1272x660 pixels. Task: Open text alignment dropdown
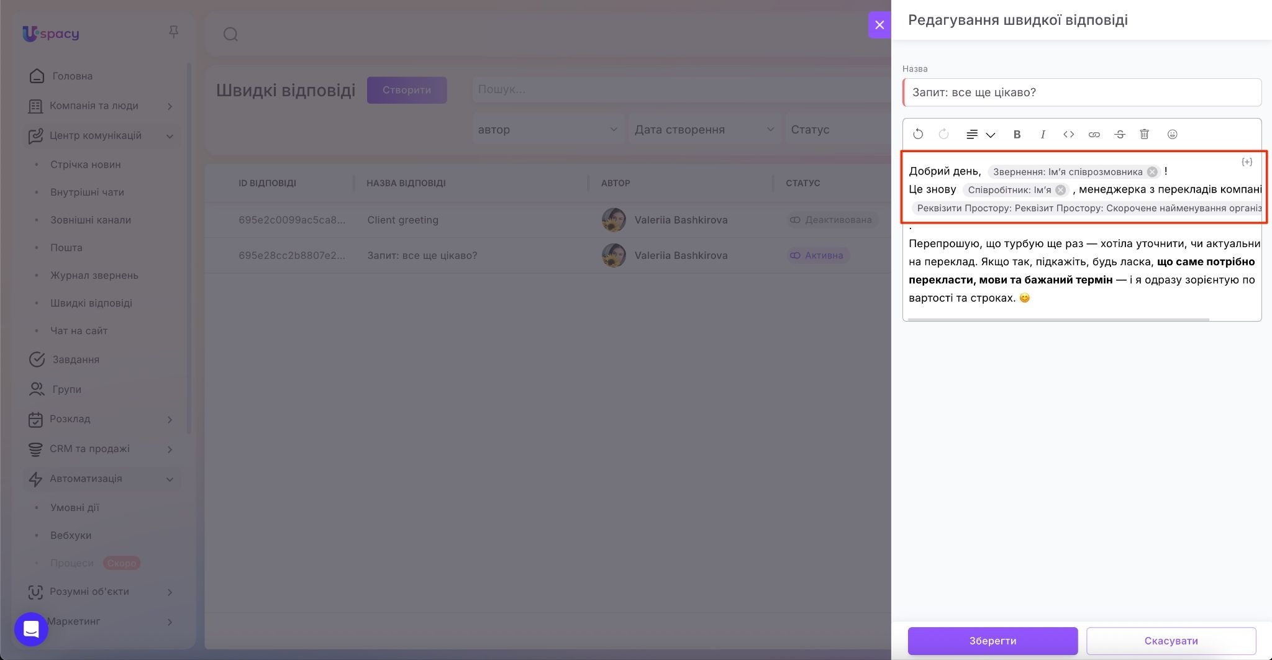pos(981,134)
